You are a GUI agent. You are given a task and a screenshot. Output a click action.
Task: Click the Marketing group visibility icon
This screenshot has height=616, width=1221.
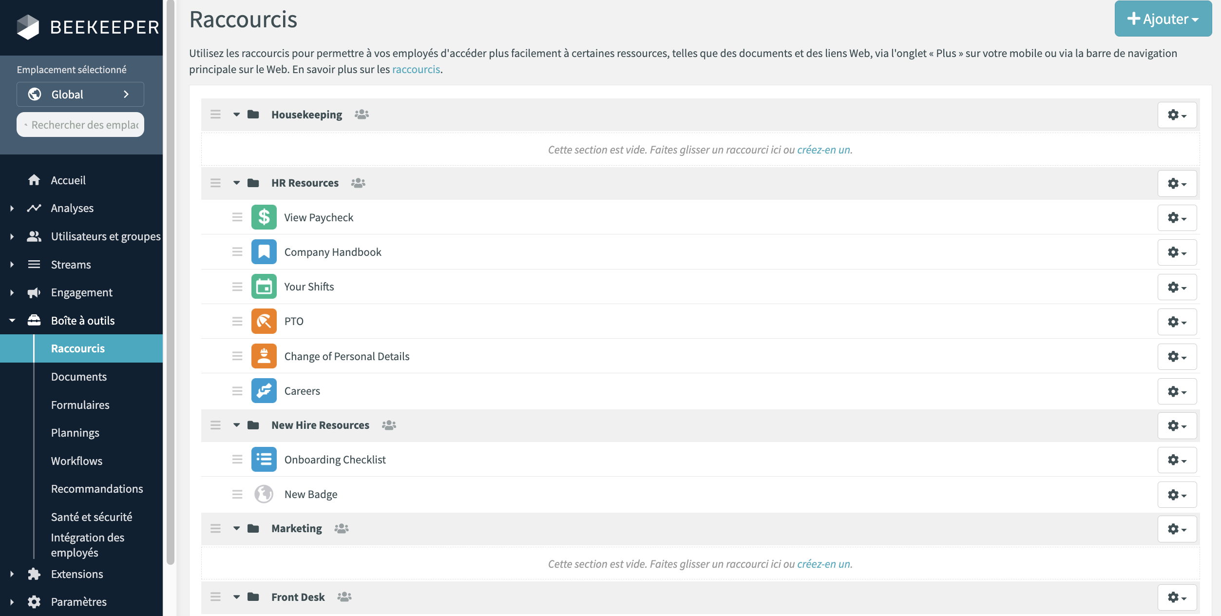pos(342,528)
